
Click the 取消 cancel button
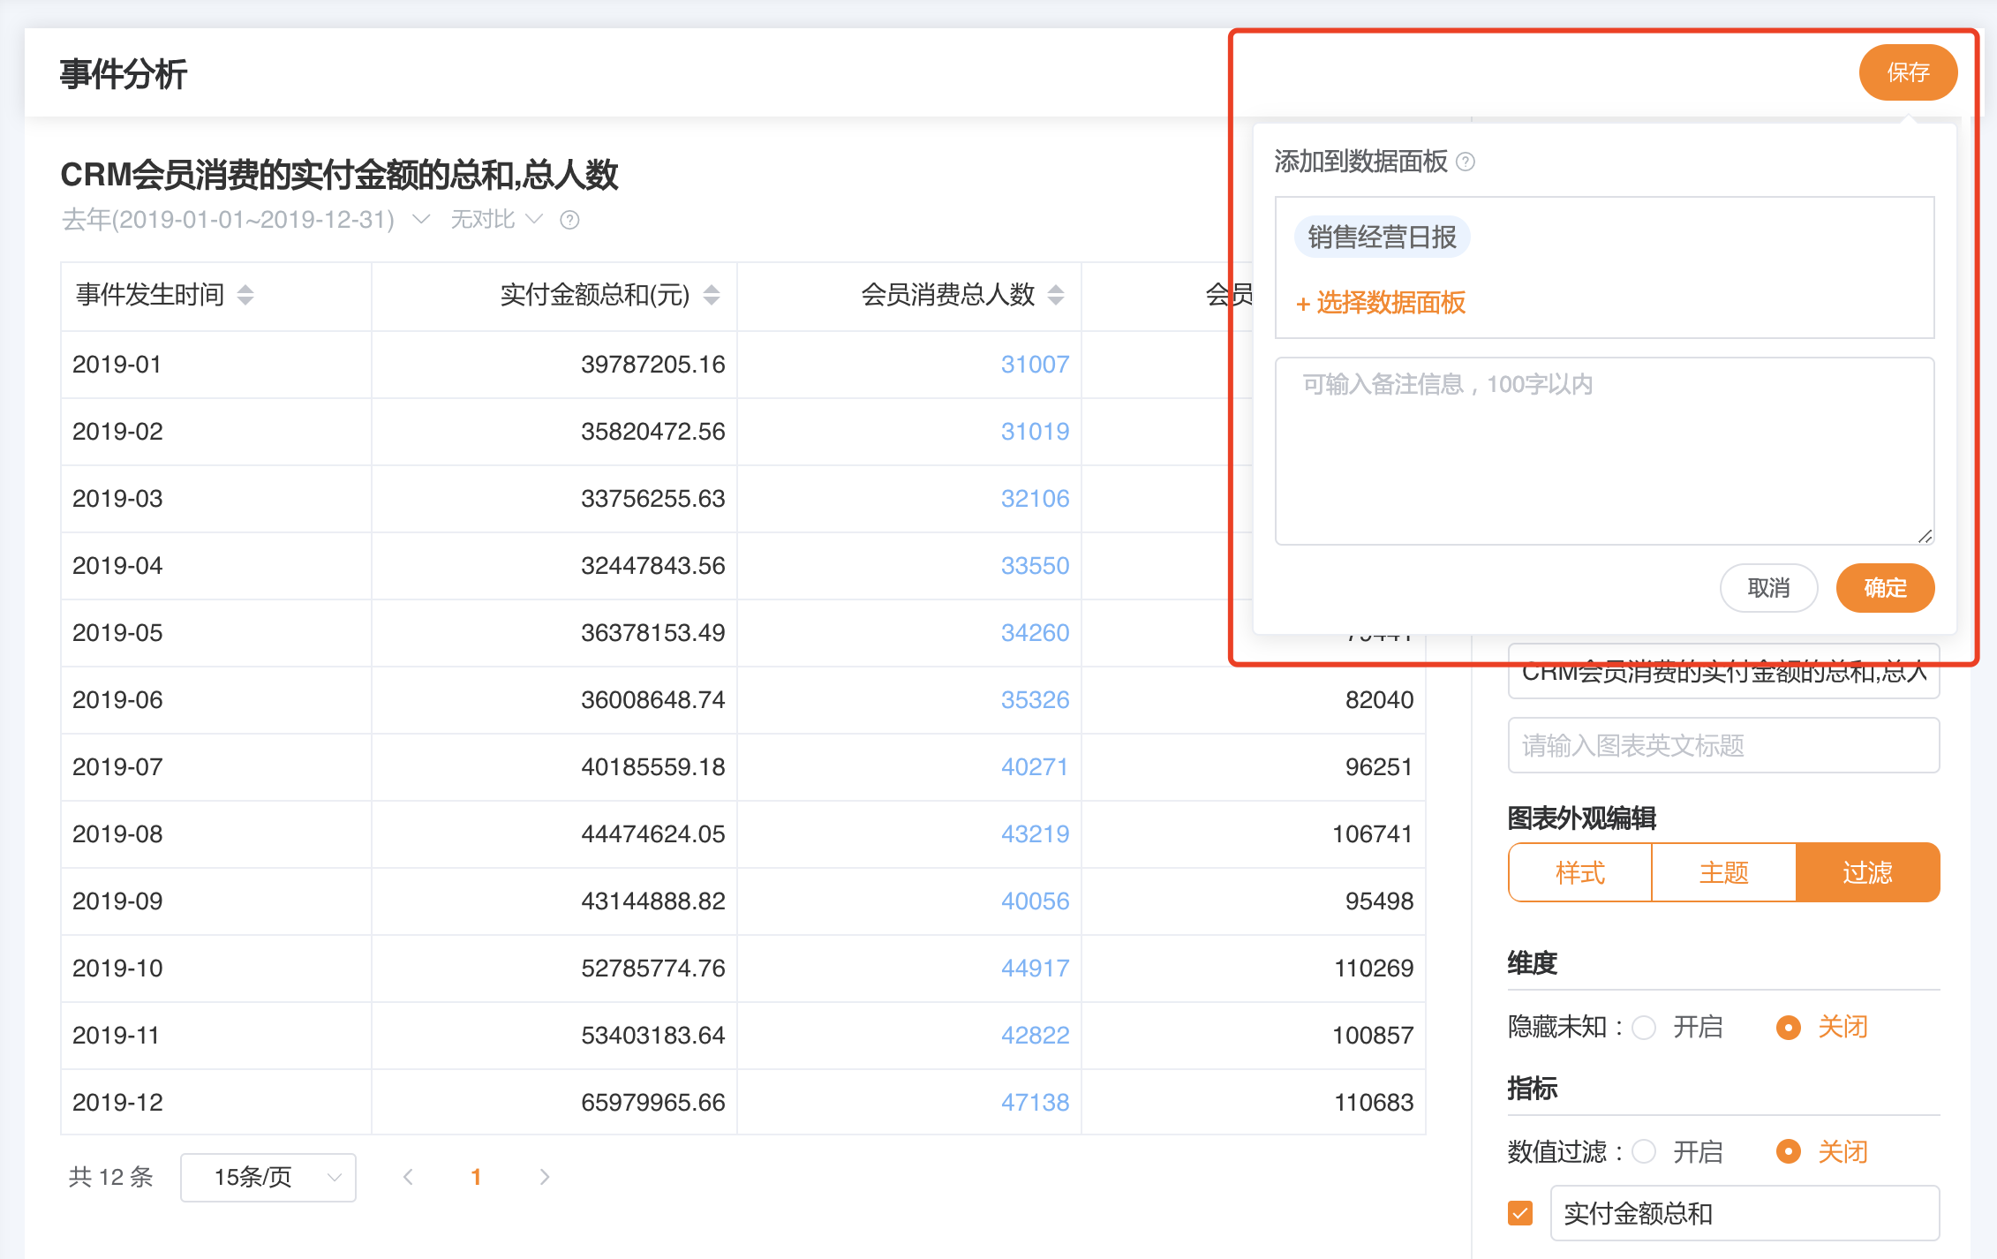click(1768, 588)
